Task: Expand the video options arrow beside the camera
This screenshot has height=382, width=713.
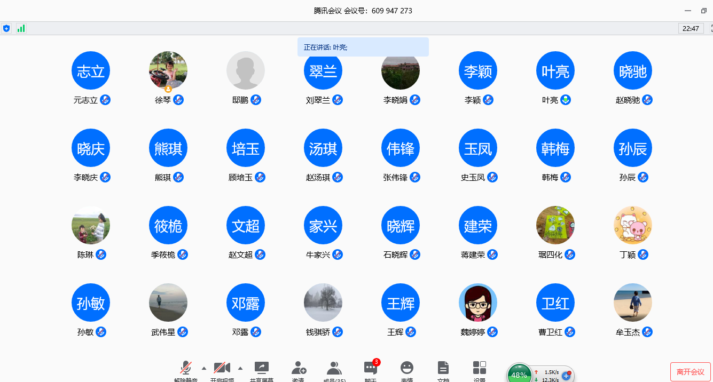Action: [x=240, y=368]
